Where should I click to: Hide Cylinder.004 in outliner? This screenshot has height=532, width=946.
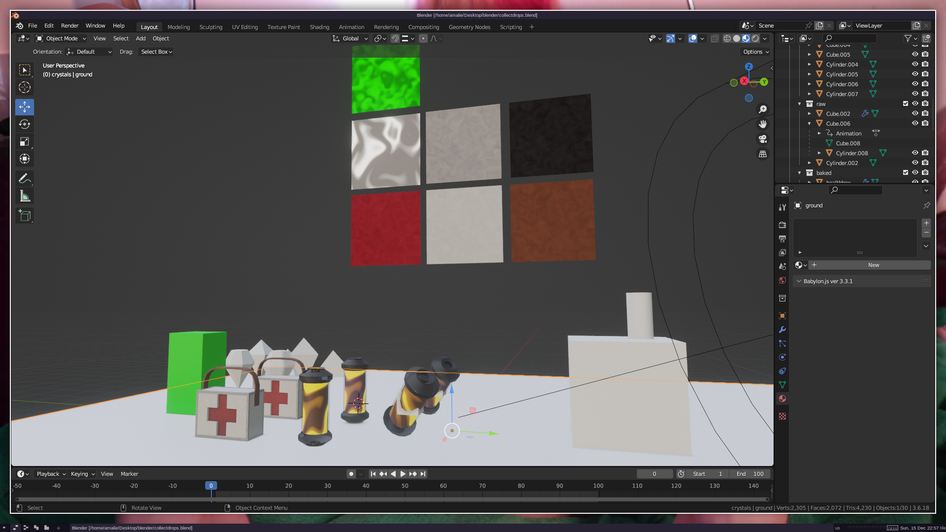(x=915, y=64)
